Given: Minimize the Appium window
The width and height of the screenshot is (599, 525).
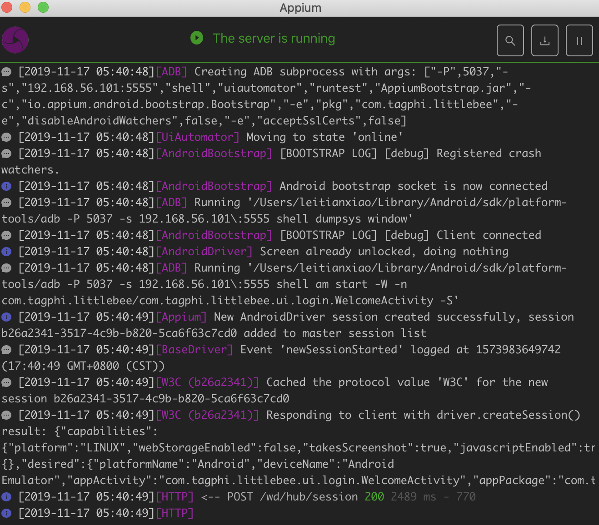Looking at the screenshot, I should pos(25,7).
